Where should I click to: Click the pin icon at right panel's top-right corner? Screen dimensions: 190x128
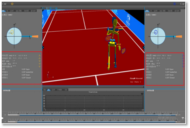[x=185, y=8]
